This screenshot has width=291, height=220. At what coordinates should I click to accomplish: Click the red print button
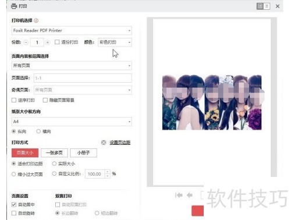197,211
